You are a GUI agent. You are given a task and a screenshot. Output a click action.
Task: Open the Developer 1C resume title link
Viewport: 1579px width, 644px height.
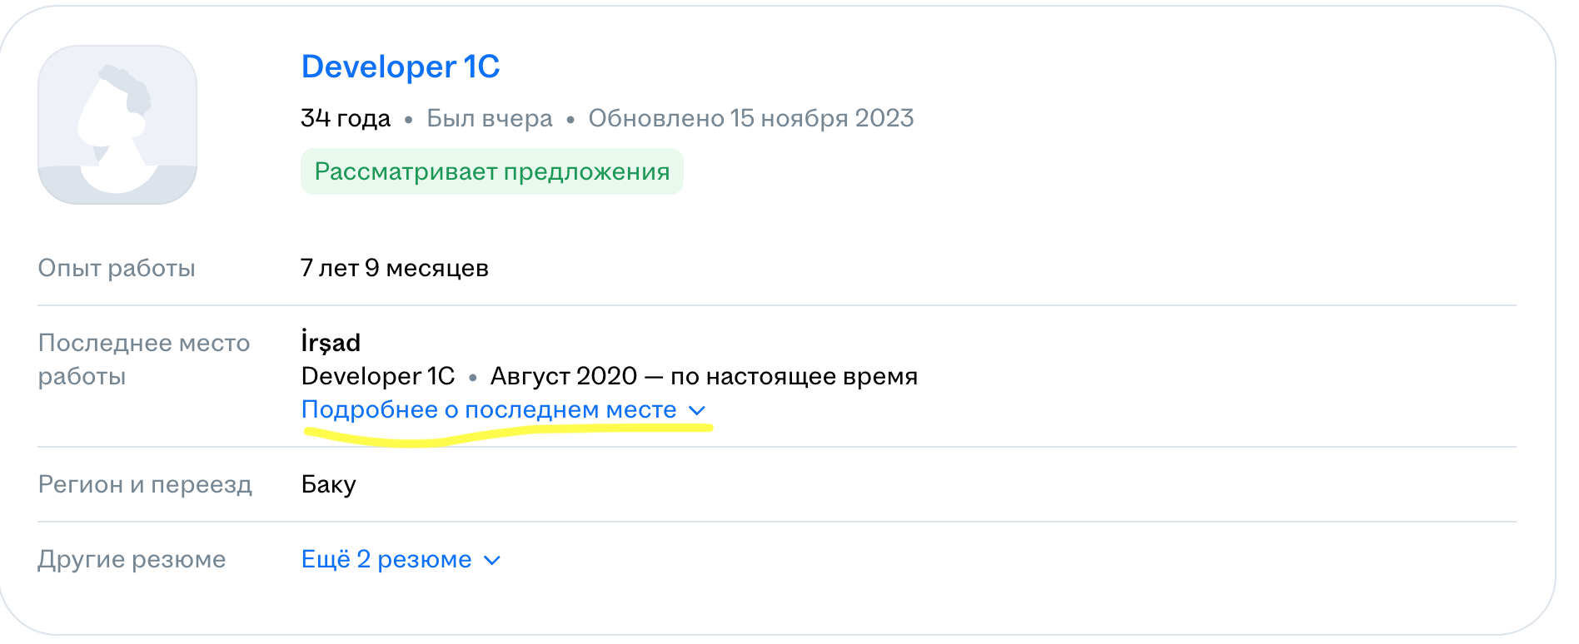400,67
